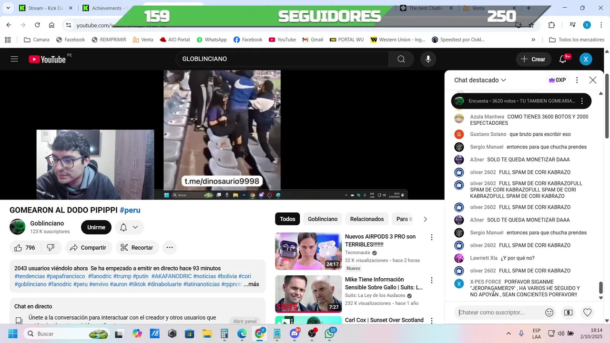Open the Suits Mike video thumbnail
The width and height of the screenshot is (610, 343).
308,294
